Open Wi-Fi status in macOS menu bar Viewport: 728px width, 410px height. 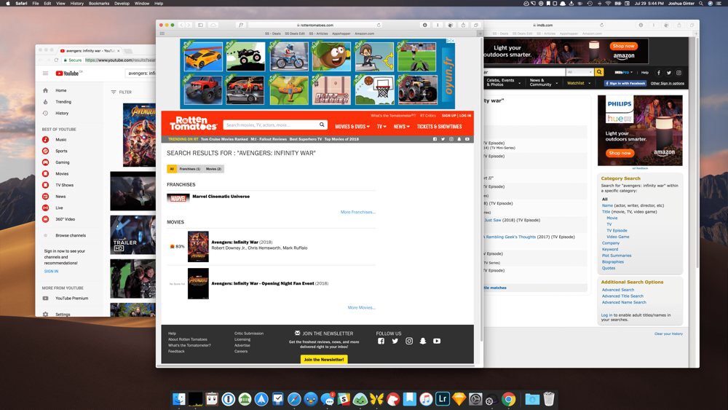click(x=608, y=3)
